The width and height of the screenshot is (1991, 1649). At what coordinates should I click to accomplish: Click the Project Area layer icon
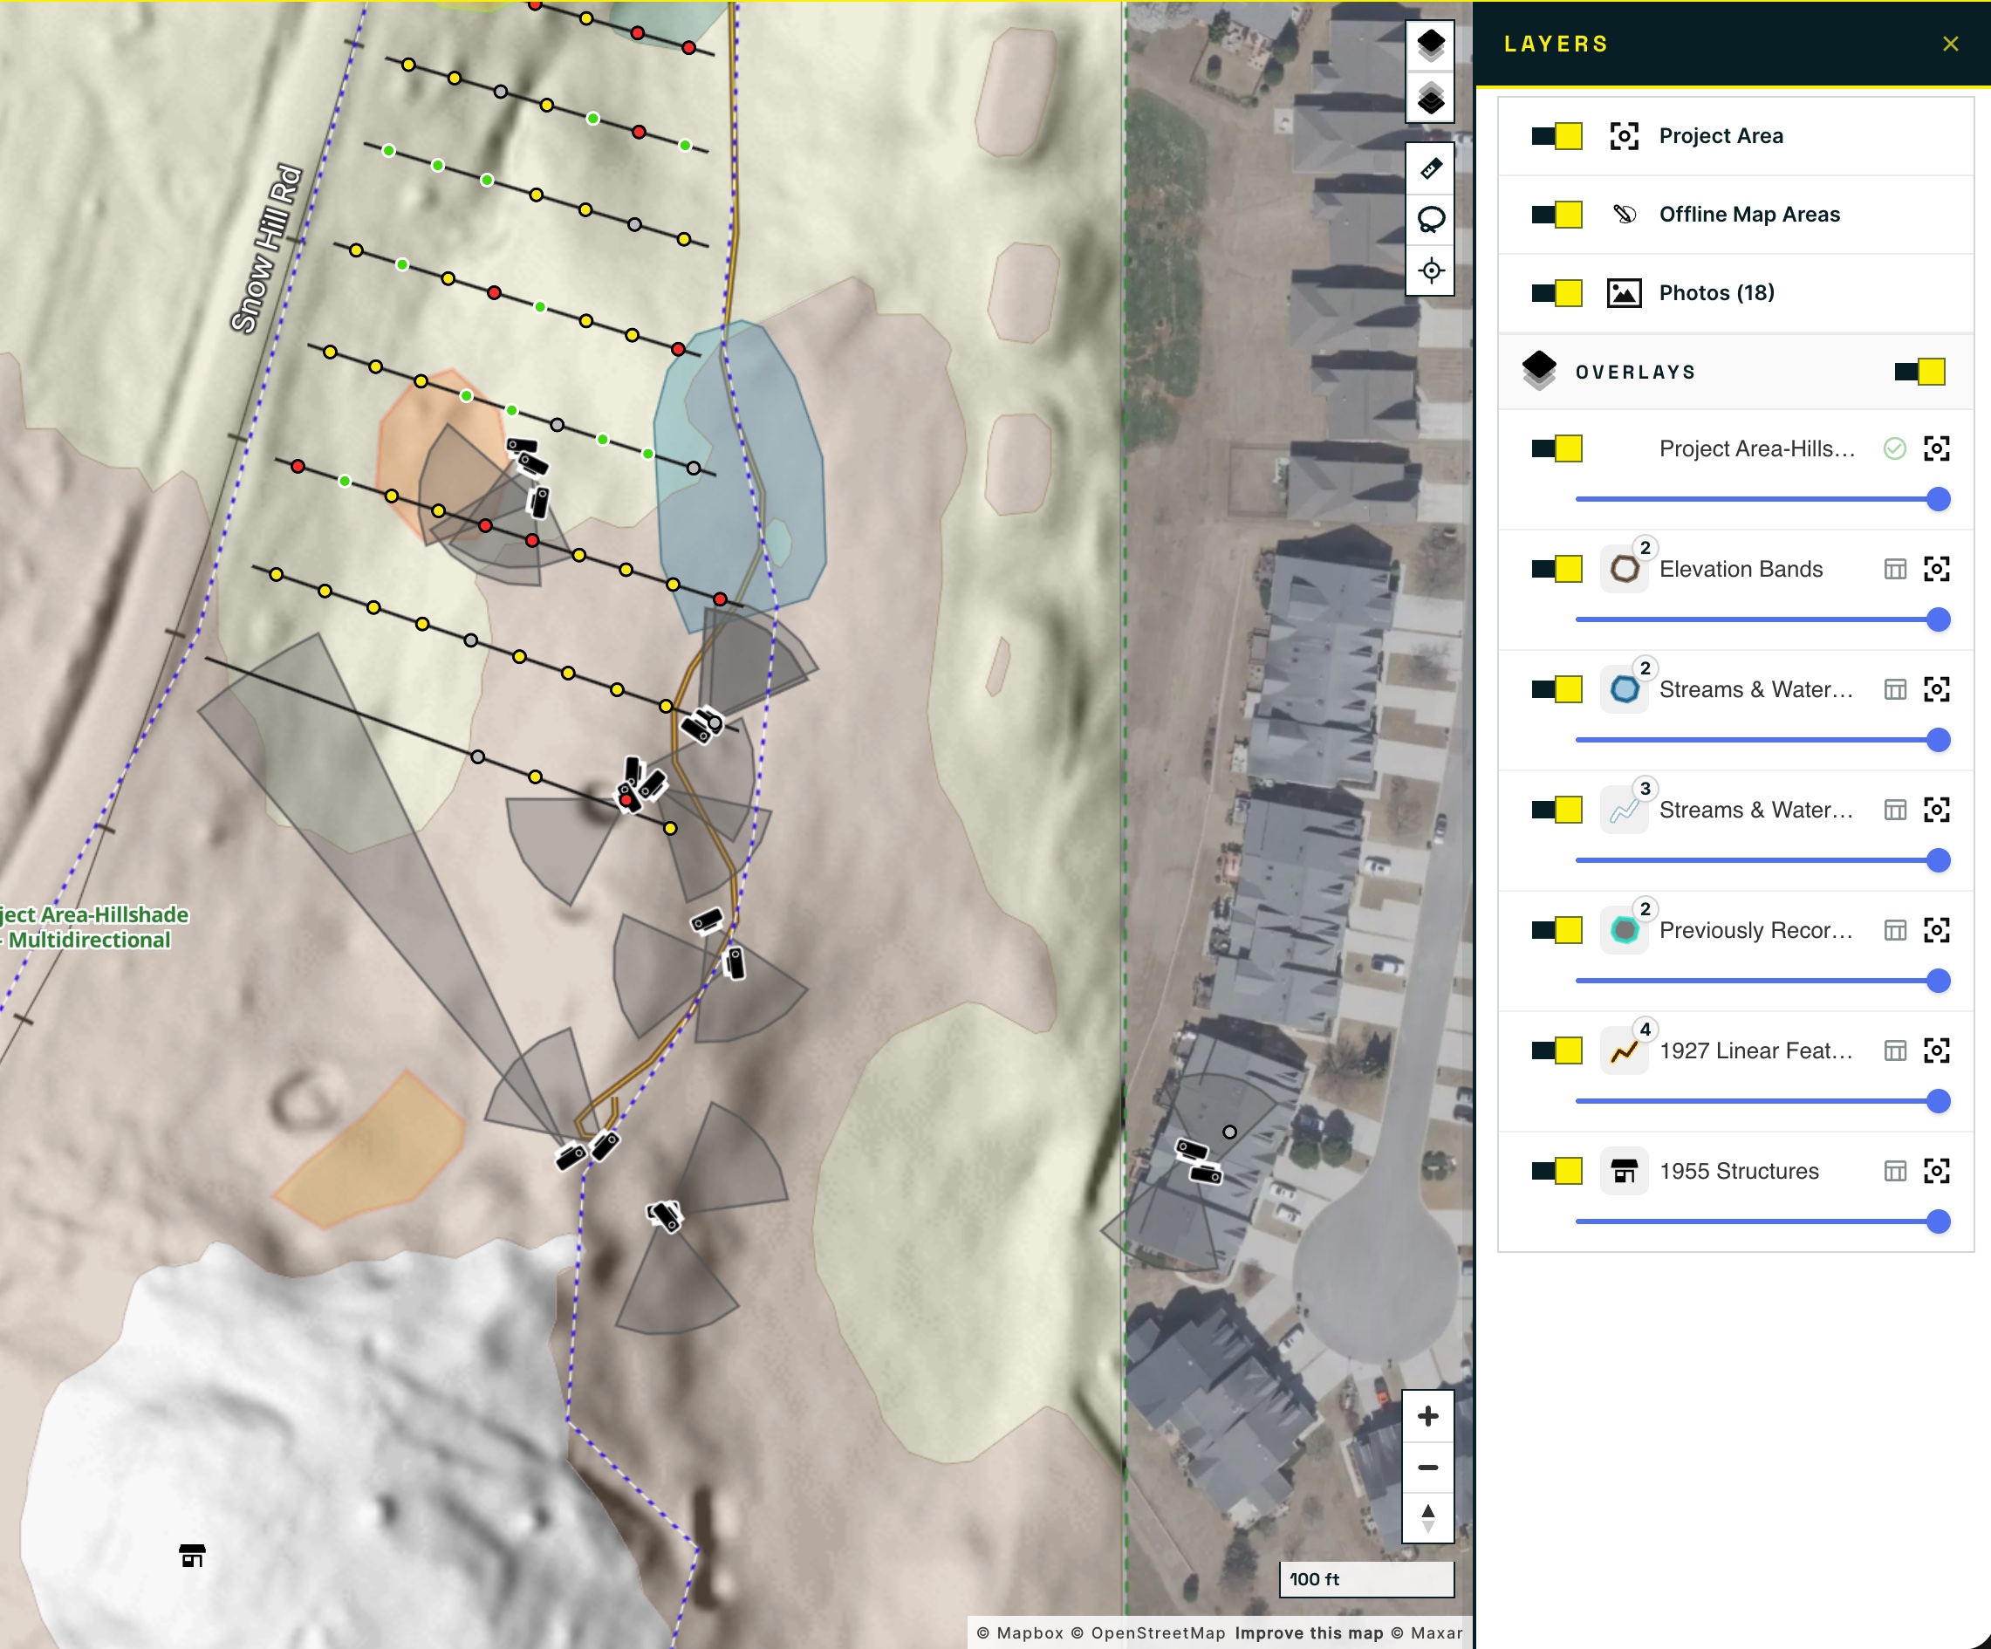(1624, 135)
